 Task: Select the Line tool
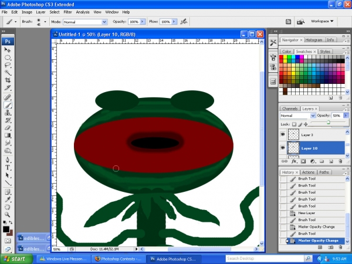coord(8,182)
